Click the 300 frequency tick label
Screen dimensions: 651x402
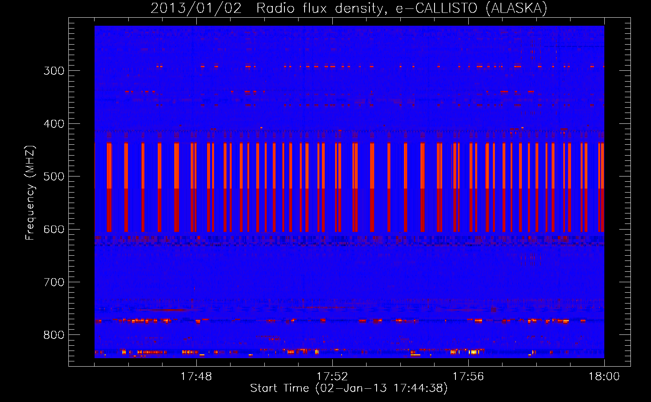pyautogui.click(x=54, y=71)
